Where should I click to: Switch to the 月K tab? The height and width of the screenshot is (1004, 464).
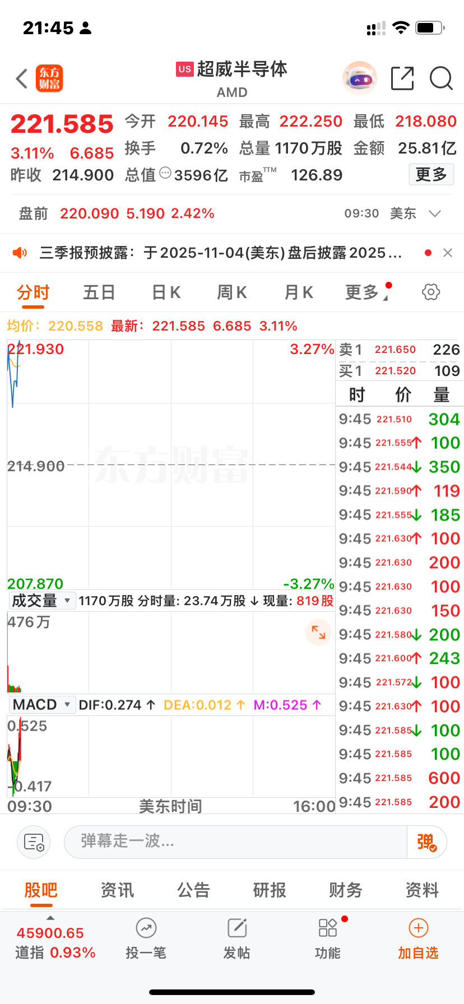pos(299,292)
